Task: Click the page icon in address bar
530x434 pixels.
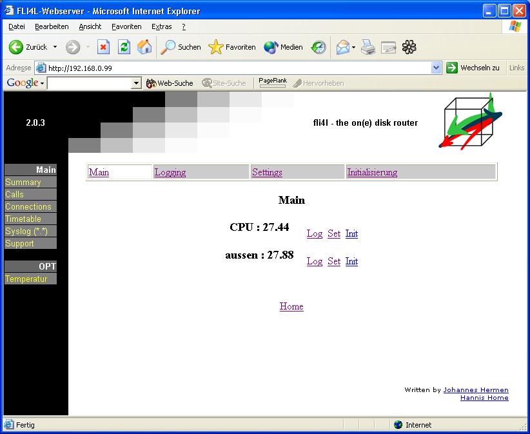Action: (x=41, y=68)
